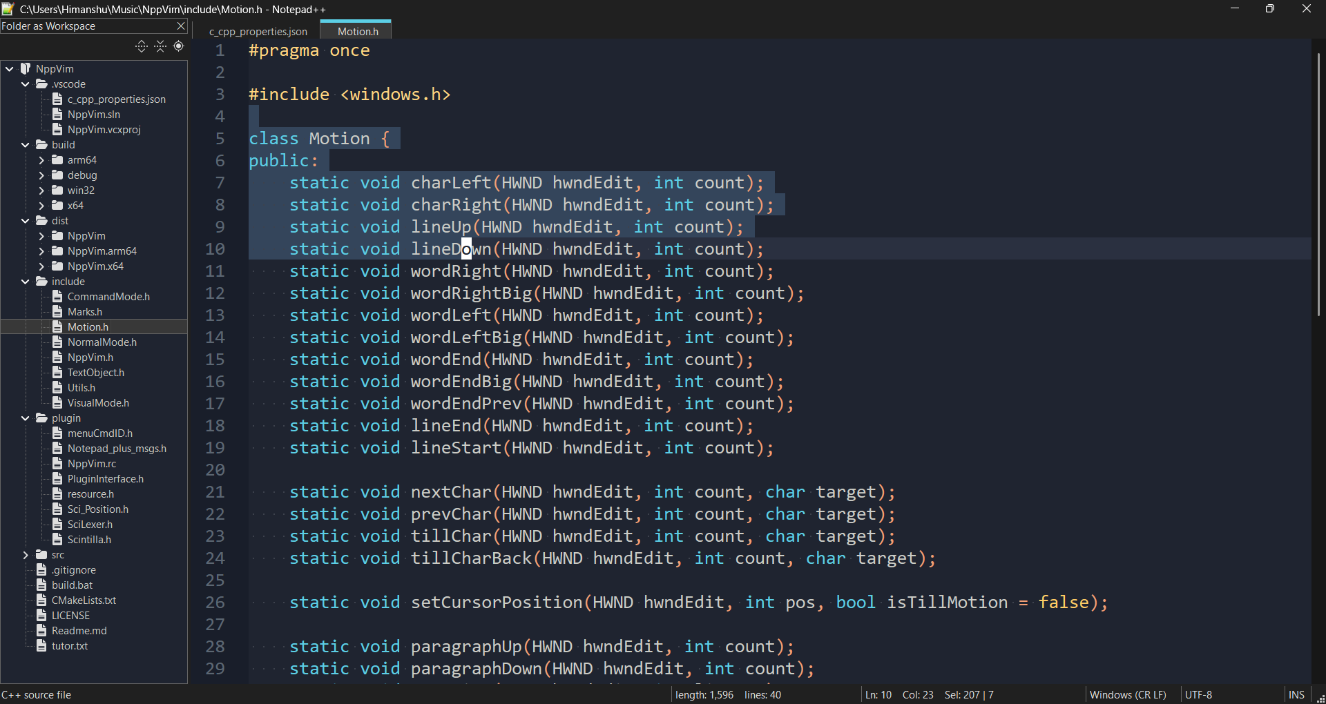Click the Expand all folders icon
The height and width of the screenshot is (704, 1326).
[x=142, y=46]
